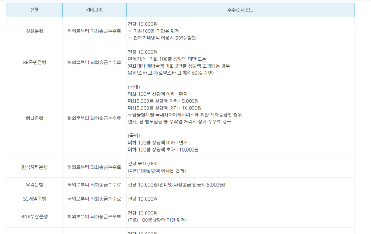Select the SC제일은행 bank cell

pos(34,199)
